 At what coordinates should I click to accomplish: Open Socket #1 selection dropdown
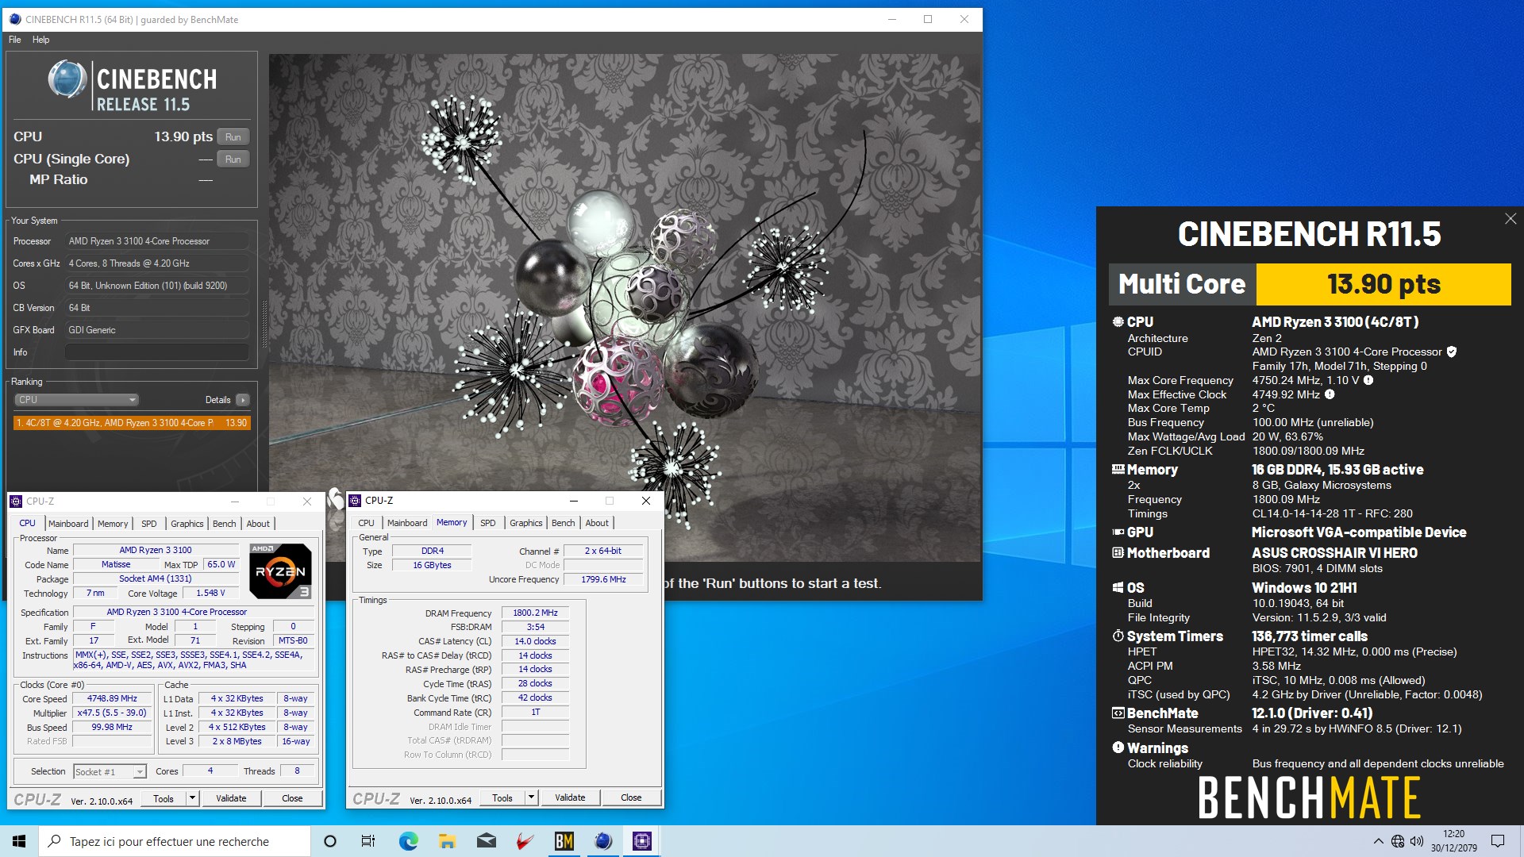pyautogui.click(x=110, y=771)
